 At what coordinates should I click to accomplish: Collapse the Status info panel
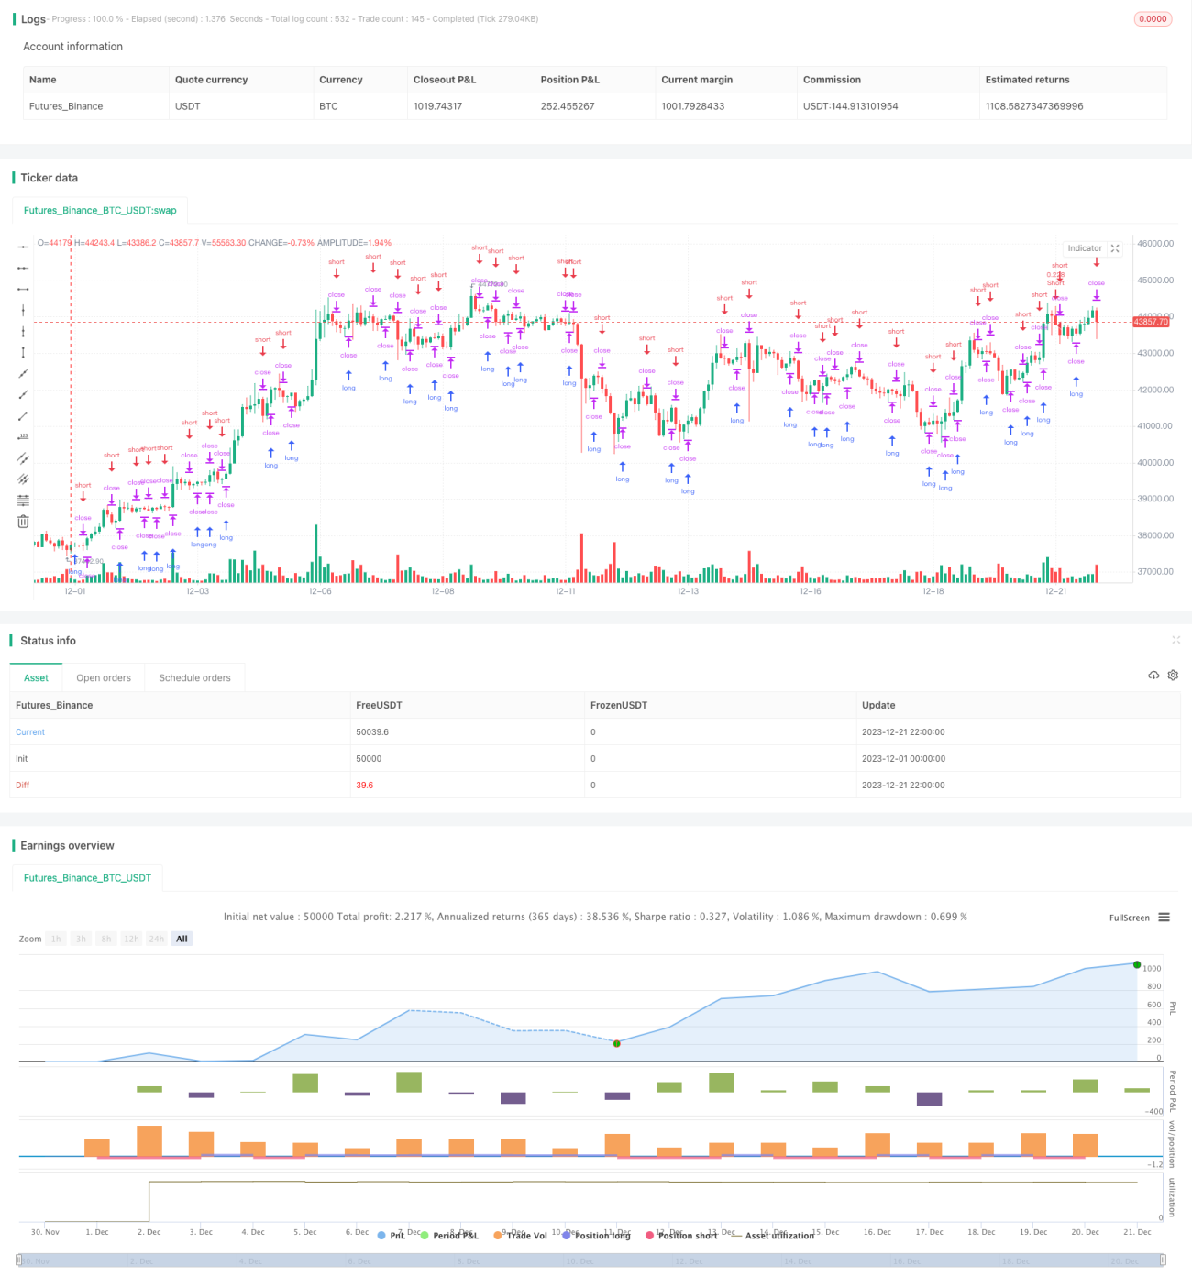[x=1175, y=640]
